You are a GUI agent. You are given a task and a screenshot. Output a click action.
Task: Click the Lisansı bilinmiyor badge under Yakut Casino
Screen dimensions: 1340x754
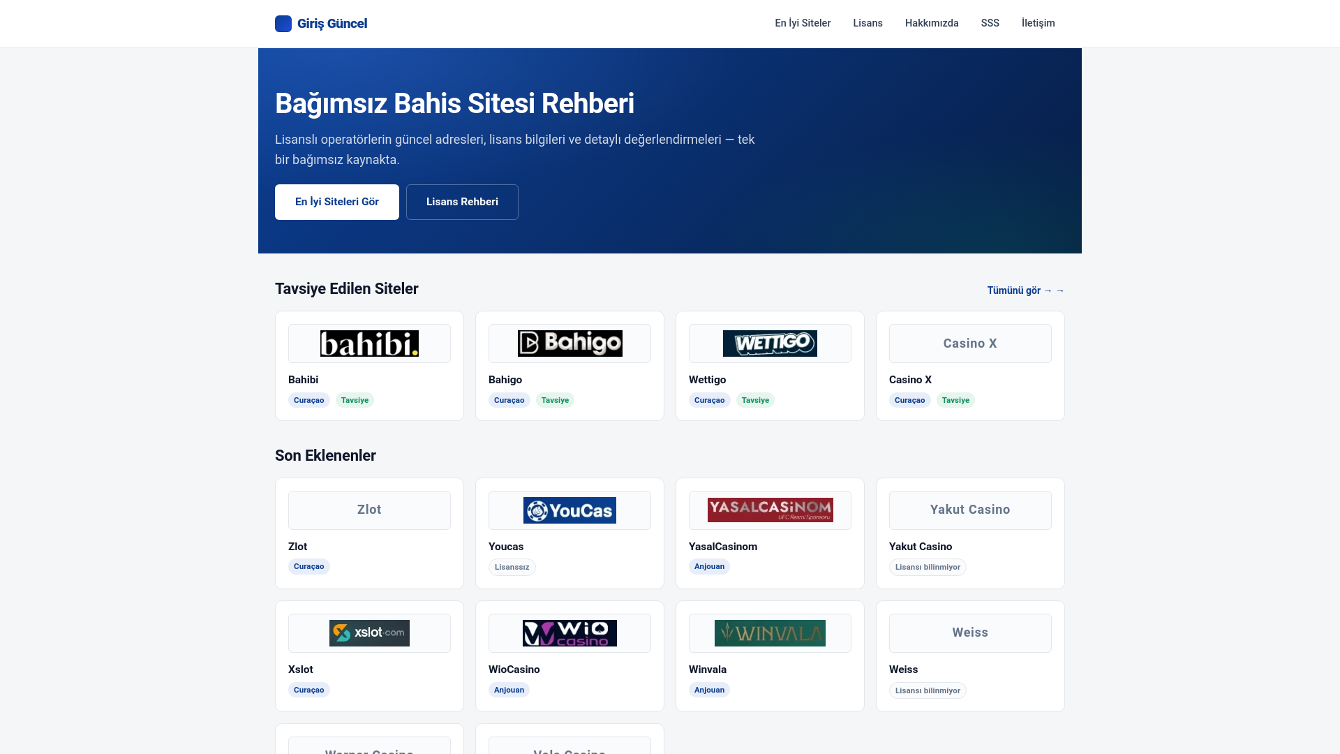(x=928, y=567)
